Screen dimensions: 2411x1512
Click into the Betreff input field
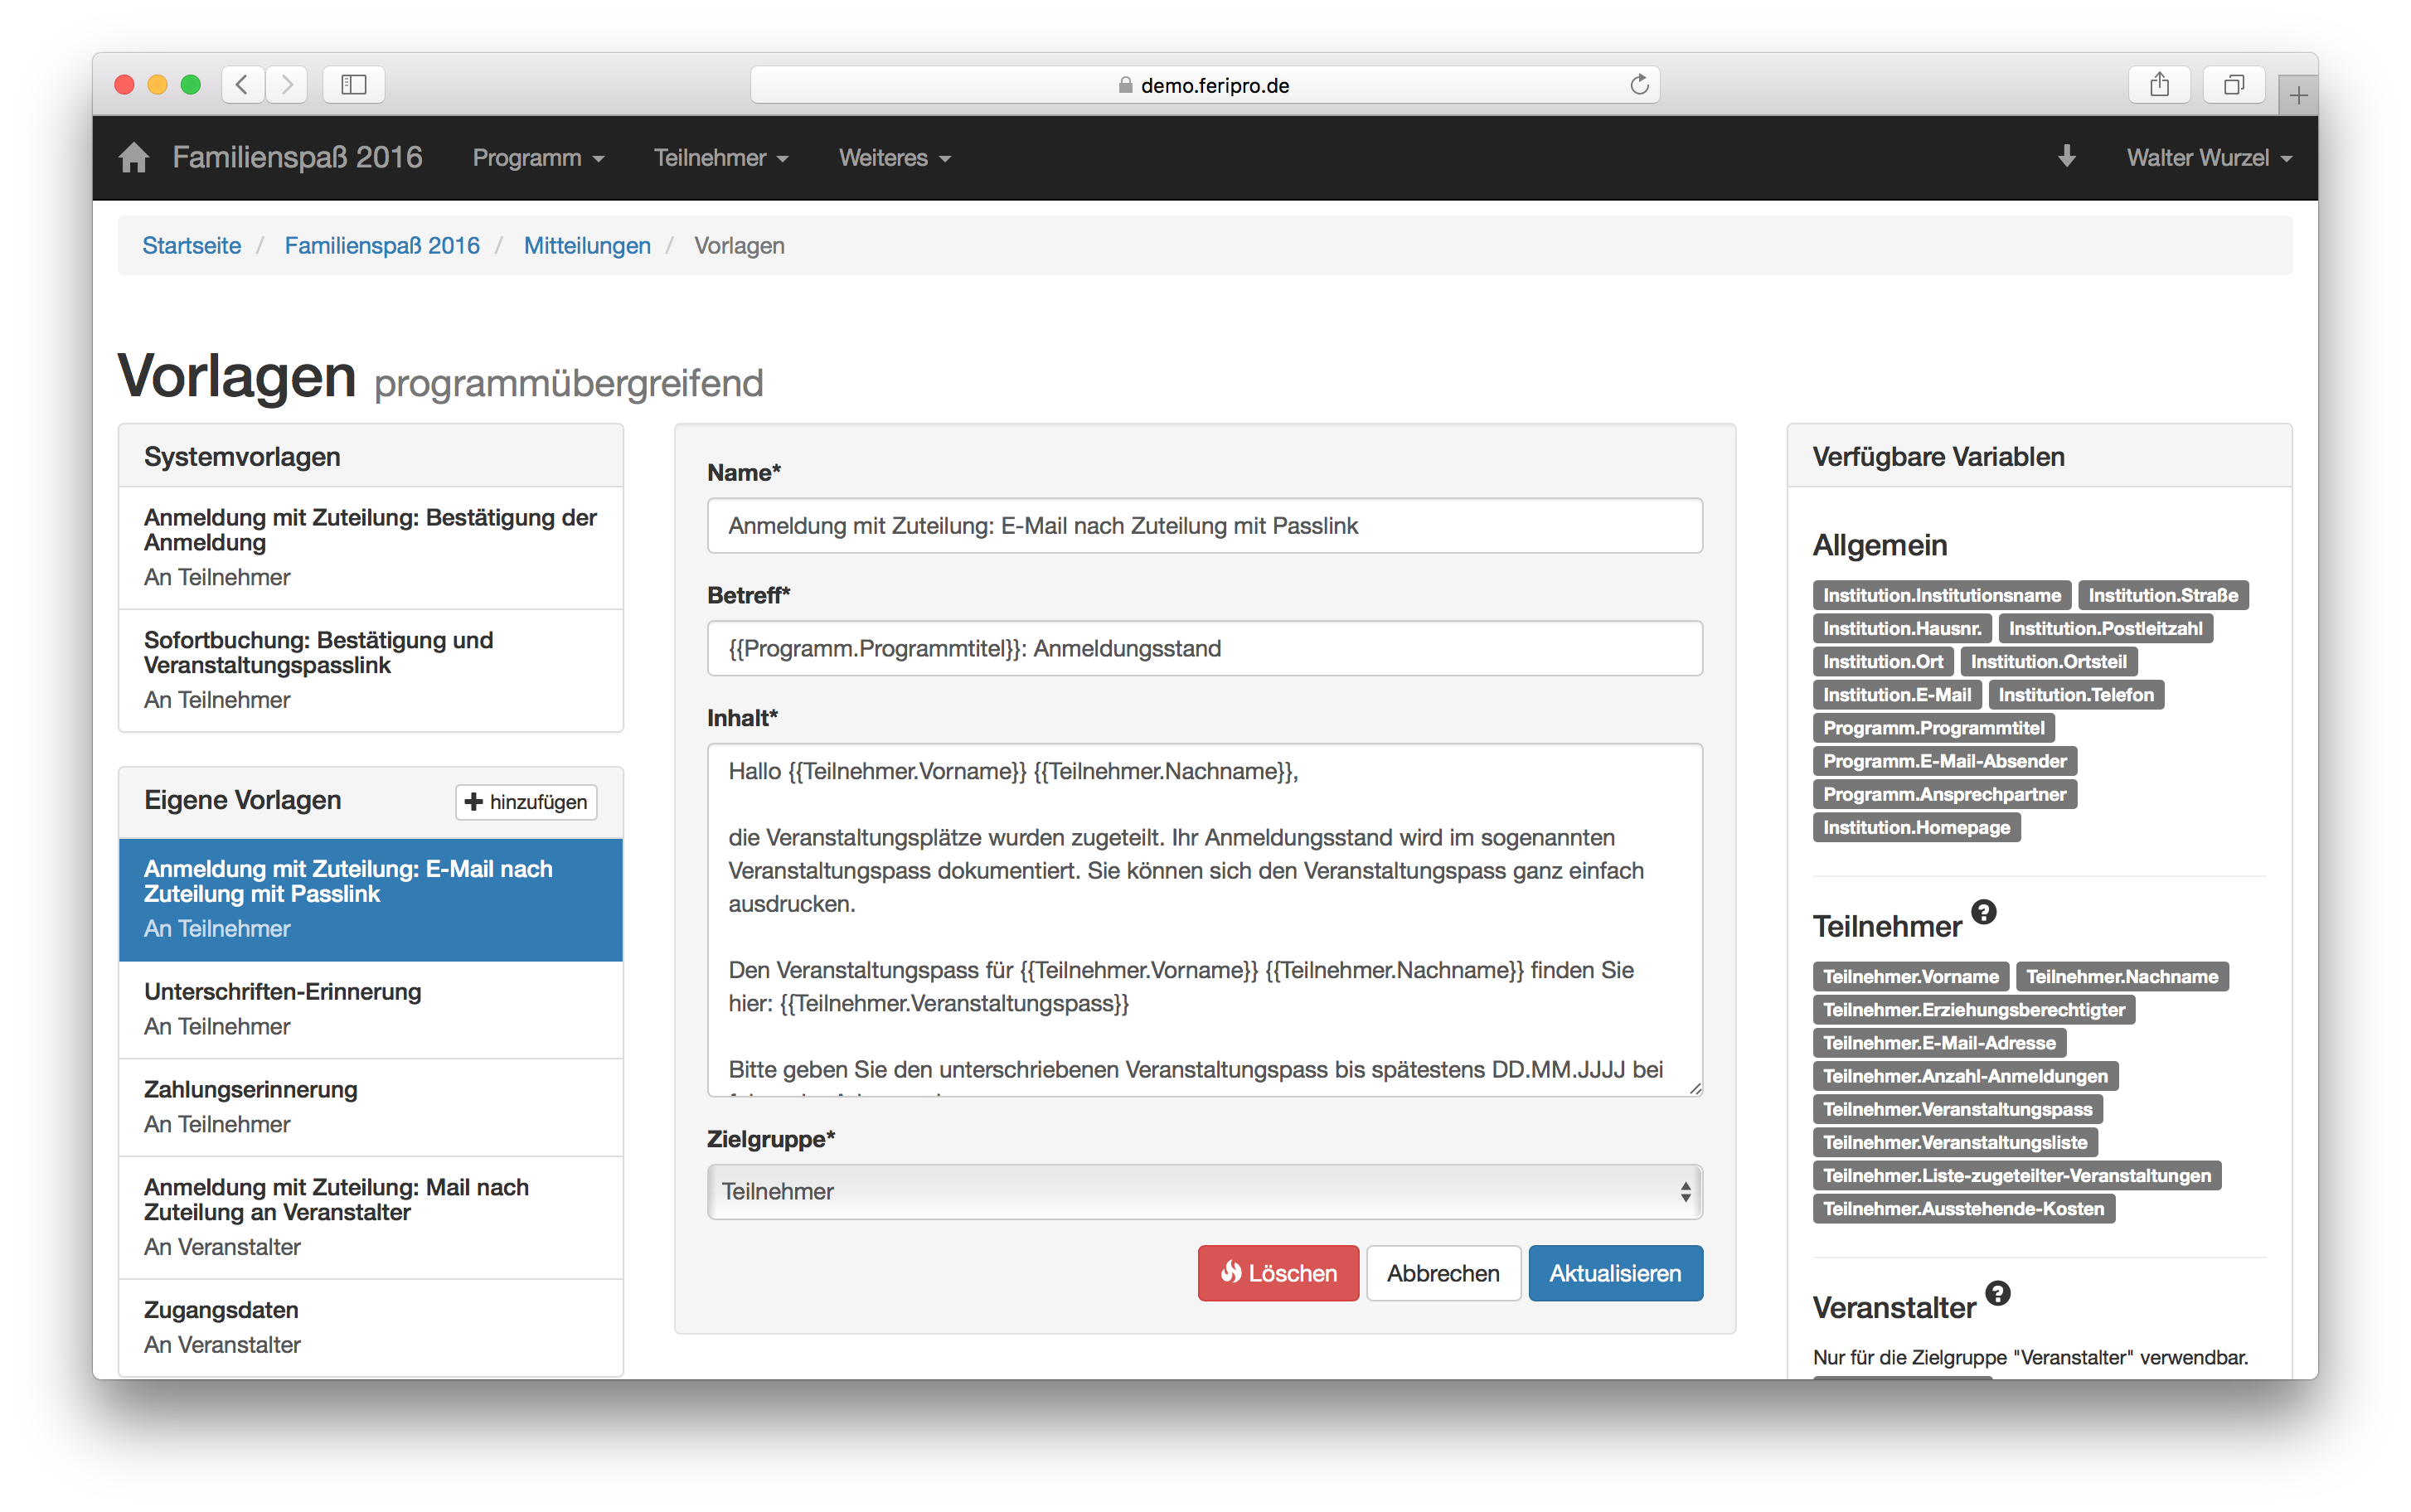pyautogui.click(x=1204, y=648)
